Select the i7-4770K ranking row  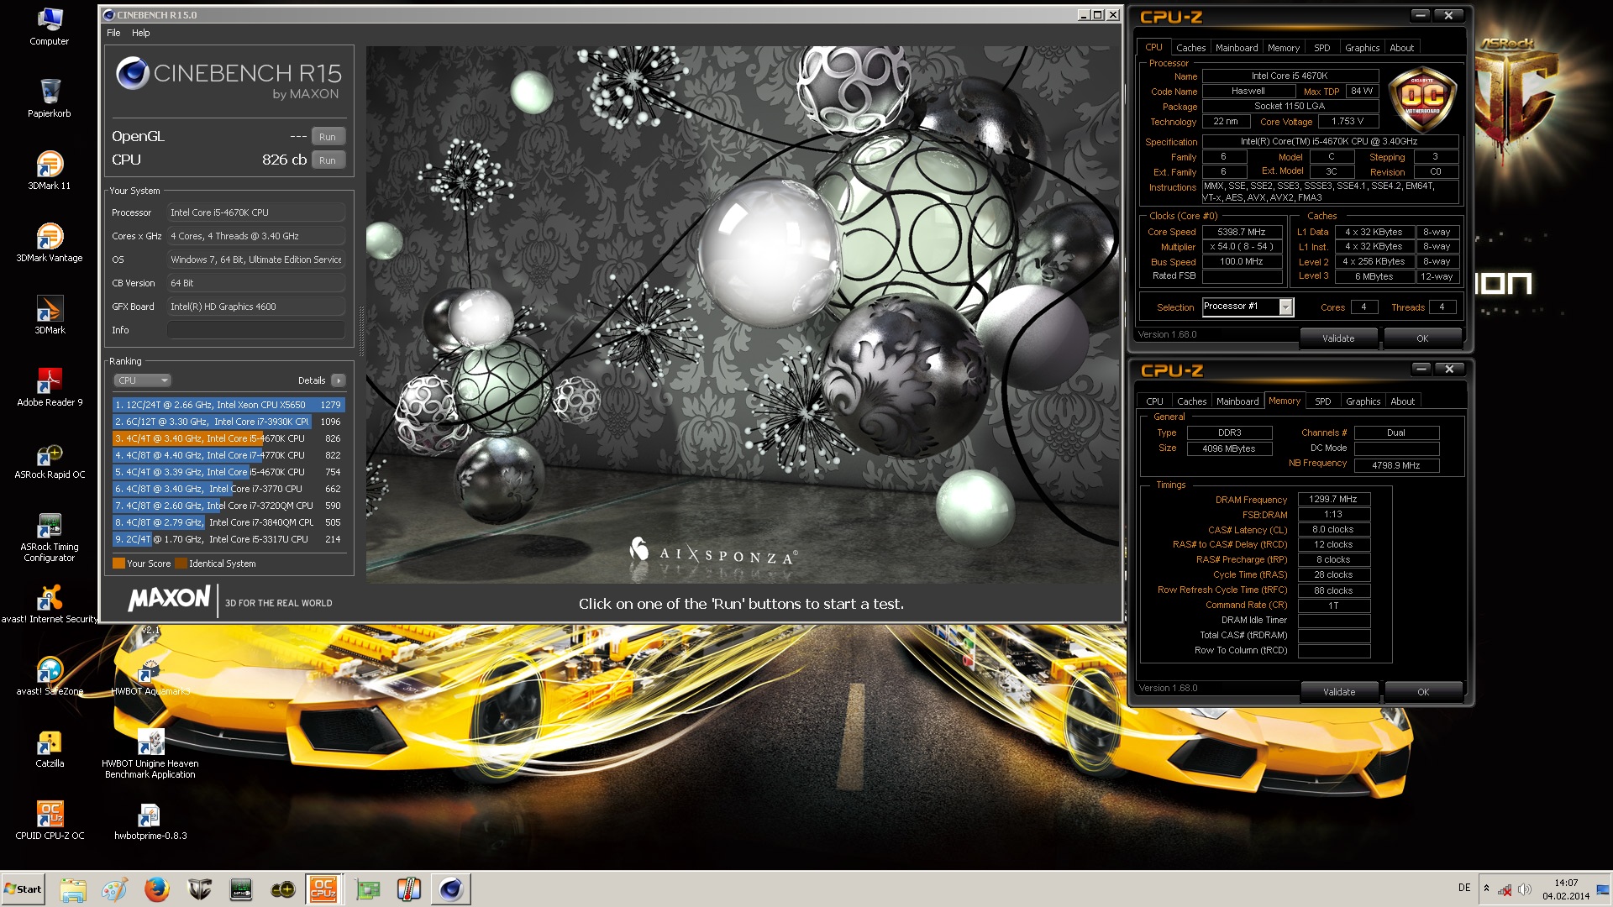(x=229, y=455)
